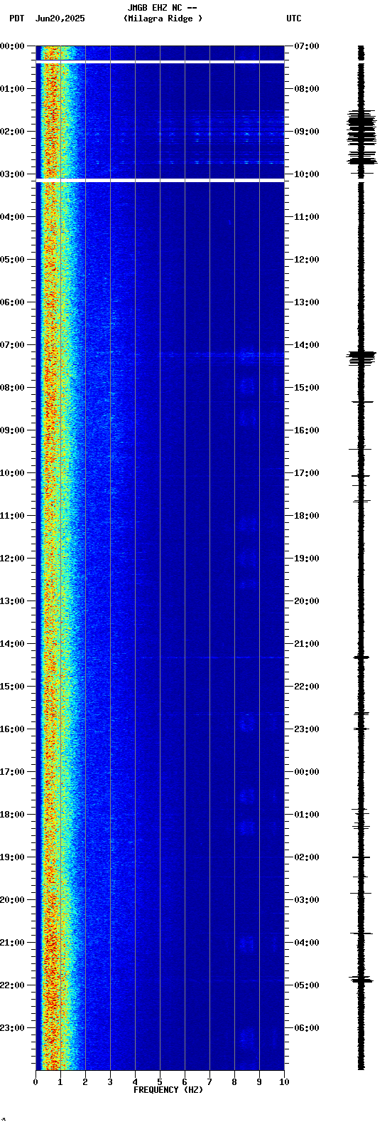
Task: Click the PDT timezone label
Action: pyautogui.click(x=16, y=18)
